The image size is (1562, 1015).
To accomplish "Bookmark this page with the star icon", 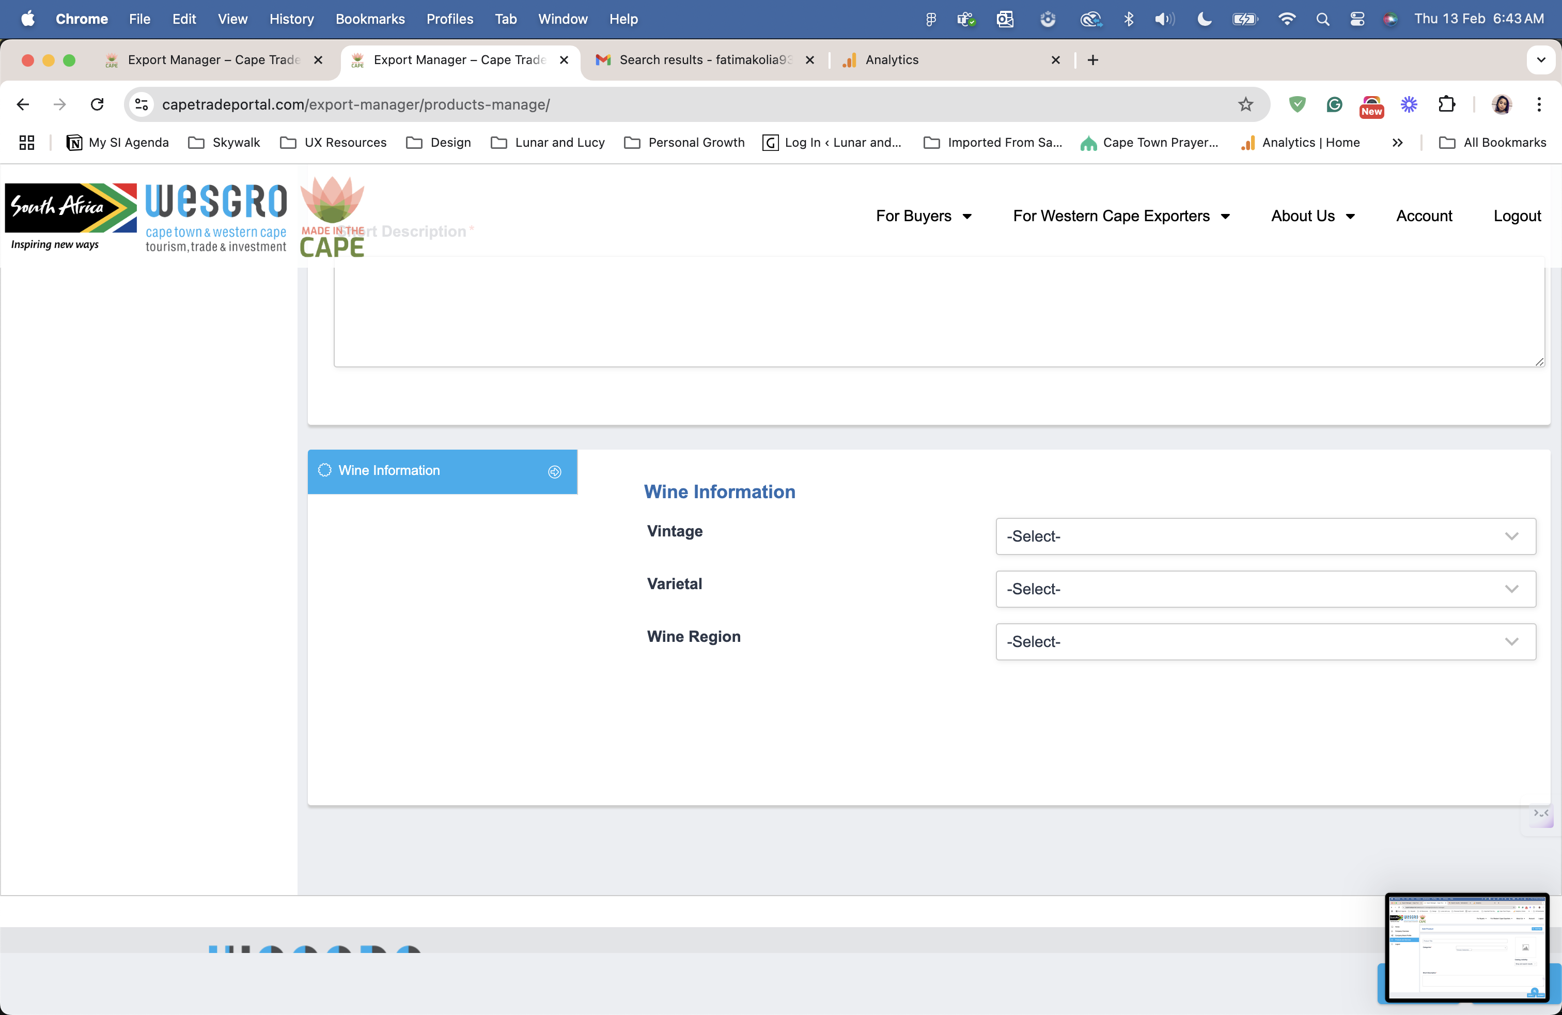I will [x=1245, y=104].
